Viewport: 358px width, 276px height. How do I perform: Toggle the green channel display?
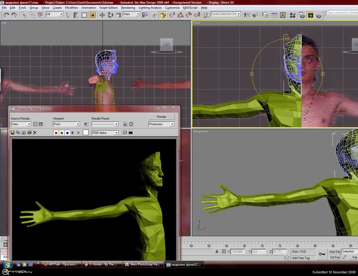tap(62, 133)
